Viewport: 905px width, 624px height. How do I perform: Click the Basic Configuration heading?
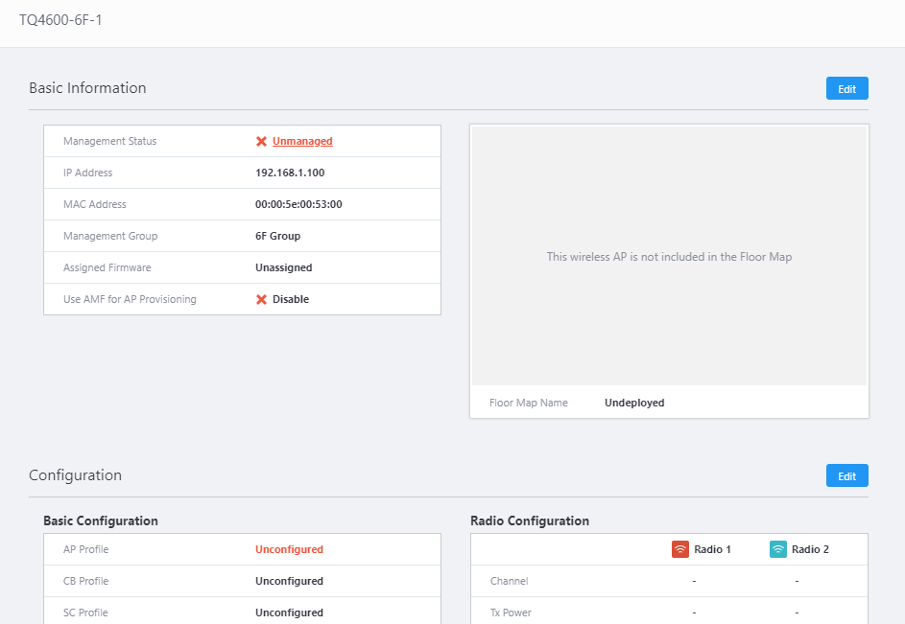101,520
